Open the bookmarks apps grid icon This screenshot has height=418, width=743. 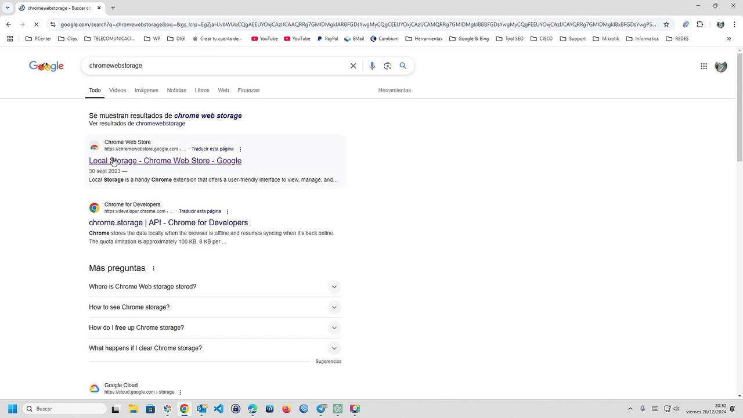[10, 39]
